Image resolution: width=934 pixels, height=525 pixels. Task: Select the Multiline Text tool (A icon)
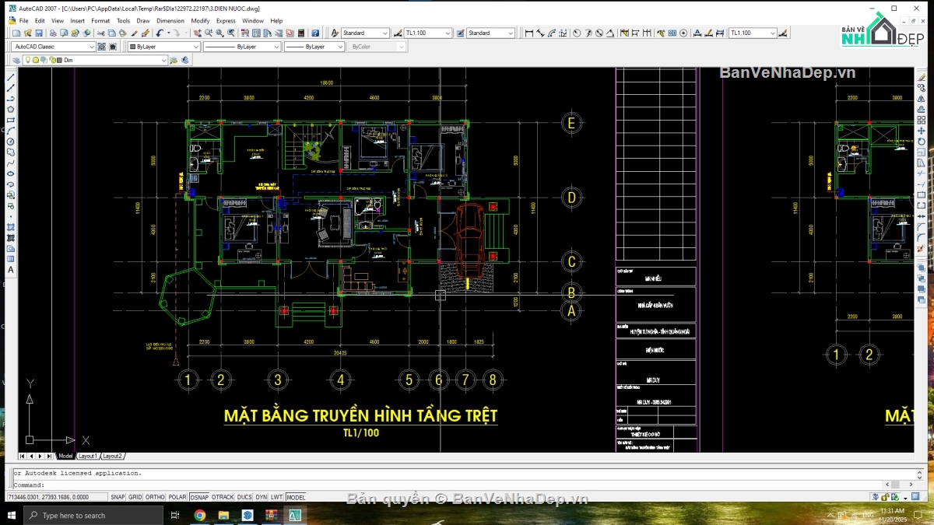point(11,270)
